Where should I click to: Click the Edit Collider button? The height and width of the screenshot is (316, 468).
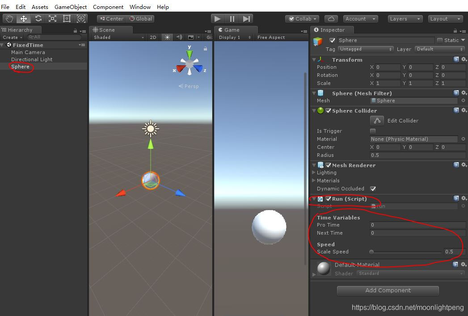point(377,121)
